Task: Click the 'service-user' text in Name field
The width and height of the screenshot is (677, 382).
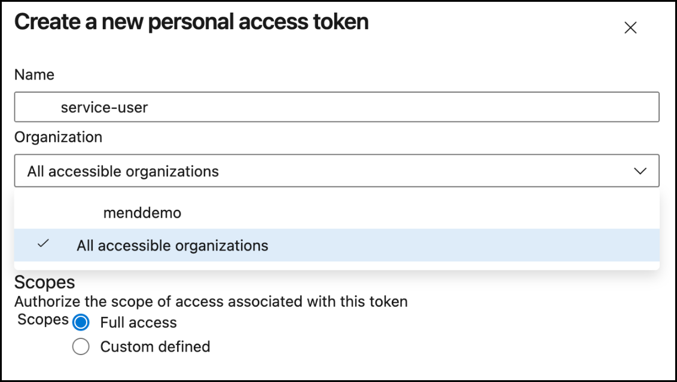Action: 104,108
